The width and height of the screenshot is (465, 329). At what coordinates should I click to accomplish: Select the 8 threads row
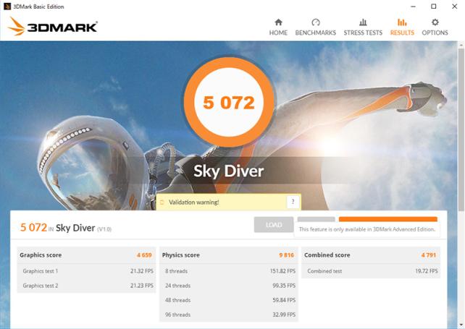pyautogui.click(x=229, y=271)
